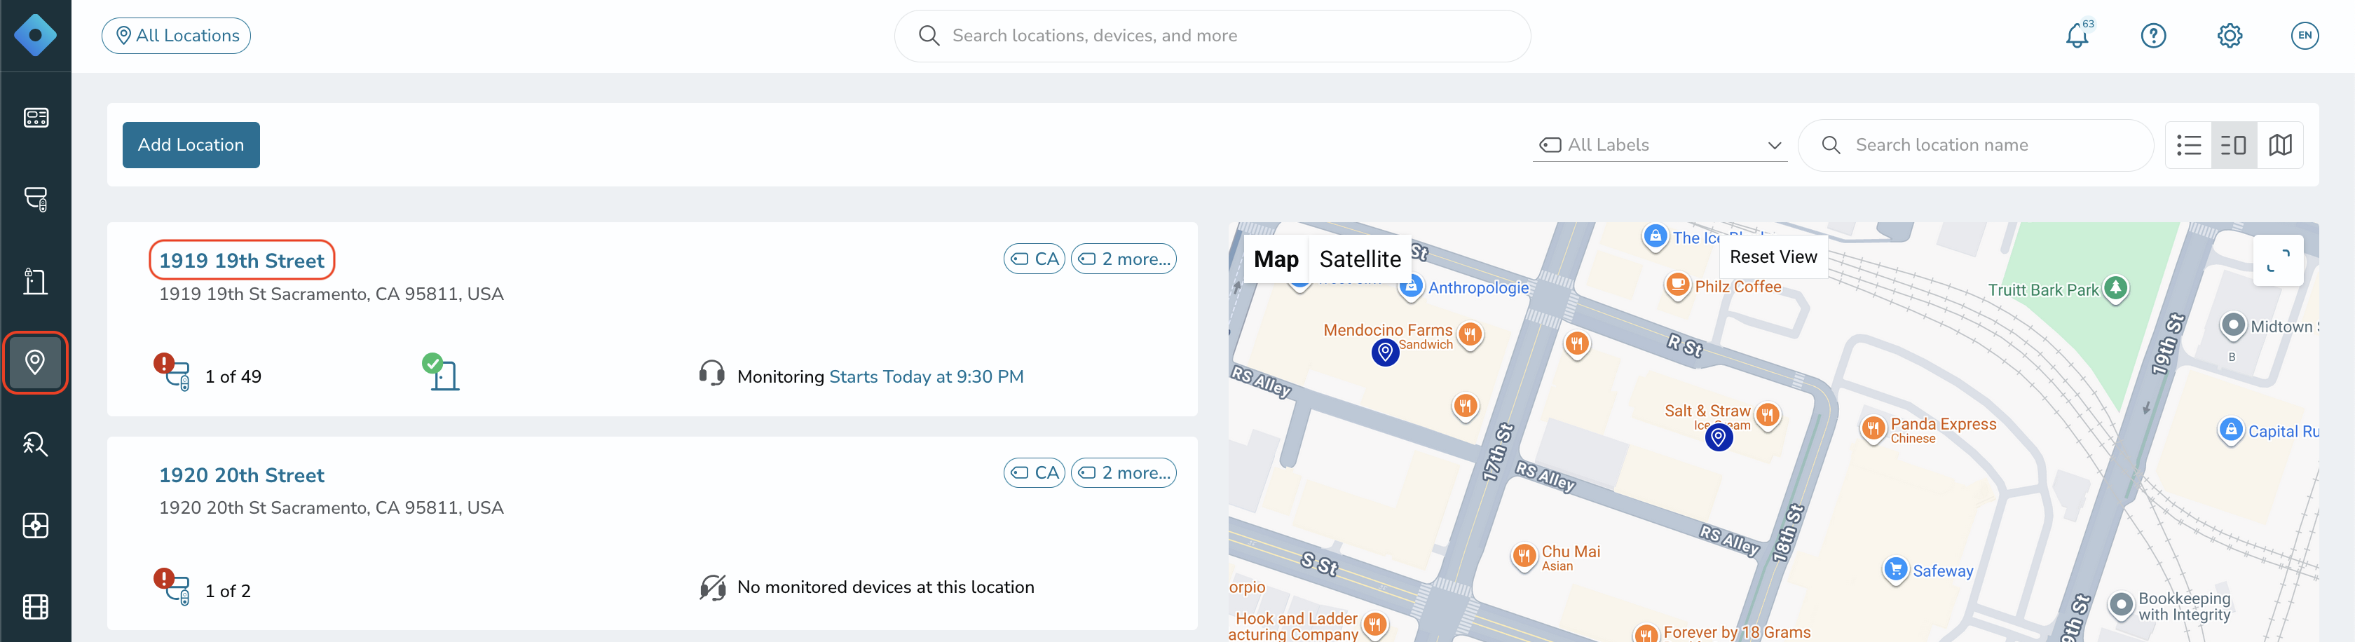
Task: Open the devices icon in sidebar
Action: pyautogui.click(x=36, y=199)
